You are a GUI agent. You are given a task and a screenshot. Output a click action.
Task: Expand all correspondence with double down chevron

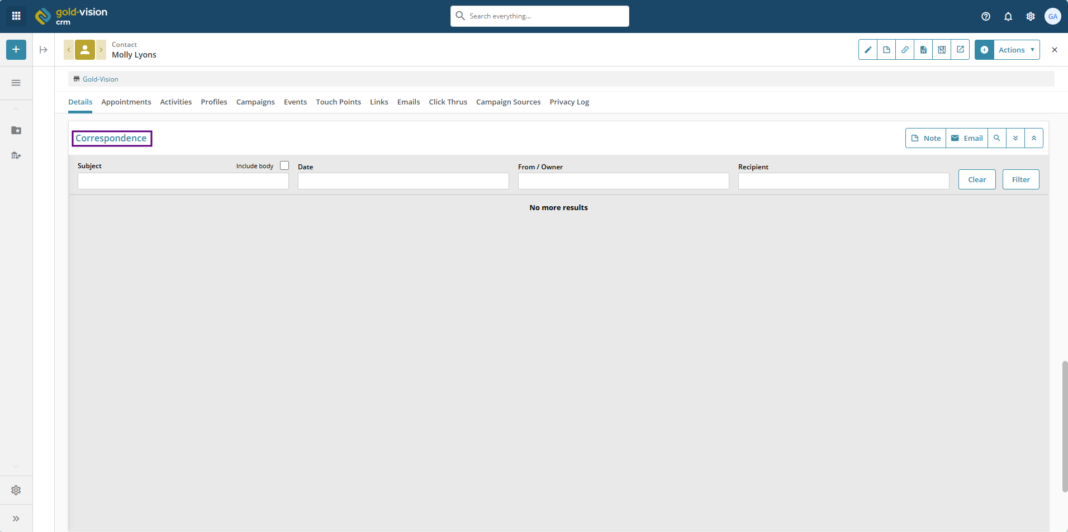click(x=1015, y=138)
